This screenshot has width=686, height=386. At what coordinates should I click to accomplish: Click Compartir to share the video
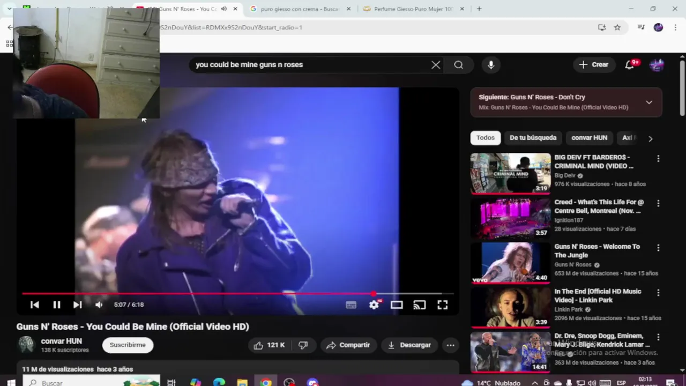(x=348, y=345)
